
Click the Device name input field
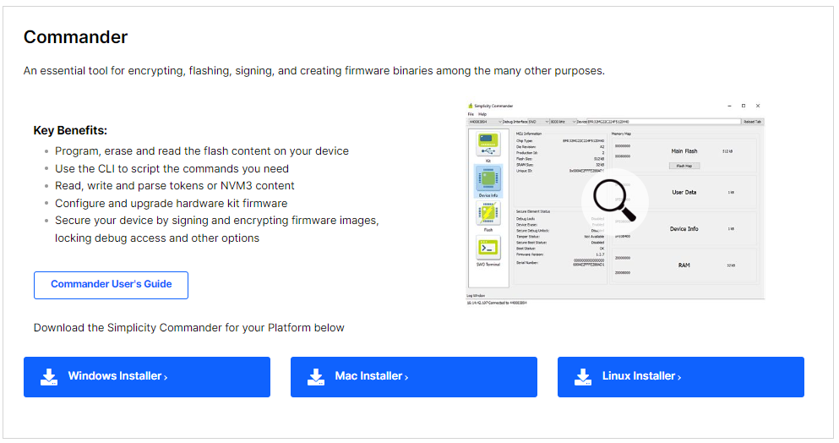[x=664, y=122]
